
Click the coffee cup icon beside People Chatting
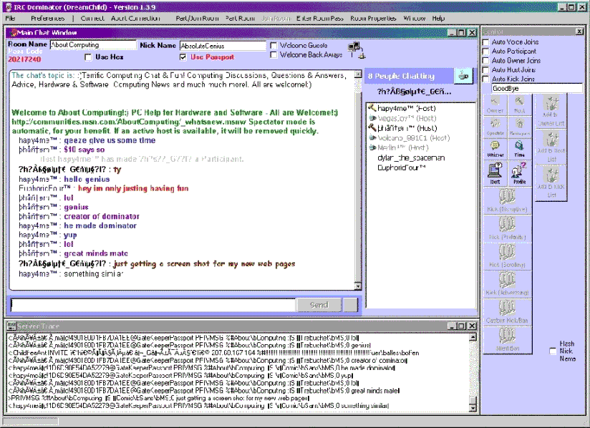tap(463, 75)
